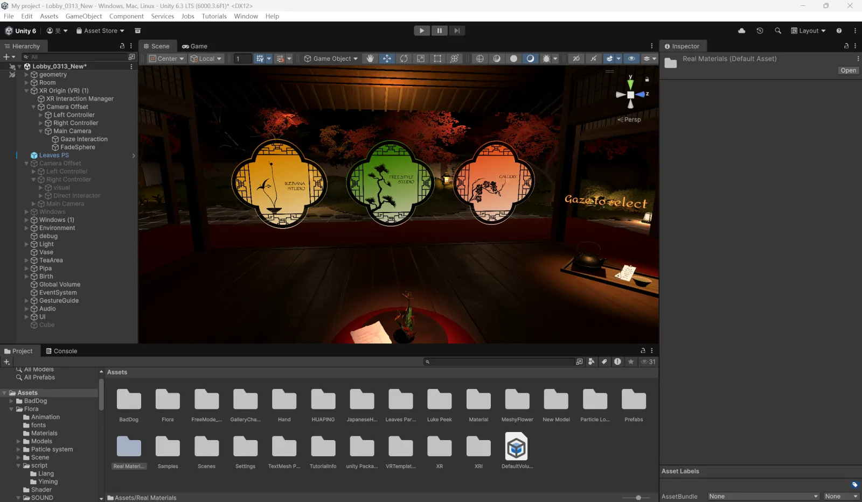Image resolution: width=862 pixels, height=502 pixels.
Task: Select the Move tool in Scene toolbar
Action: coord(387,59)
